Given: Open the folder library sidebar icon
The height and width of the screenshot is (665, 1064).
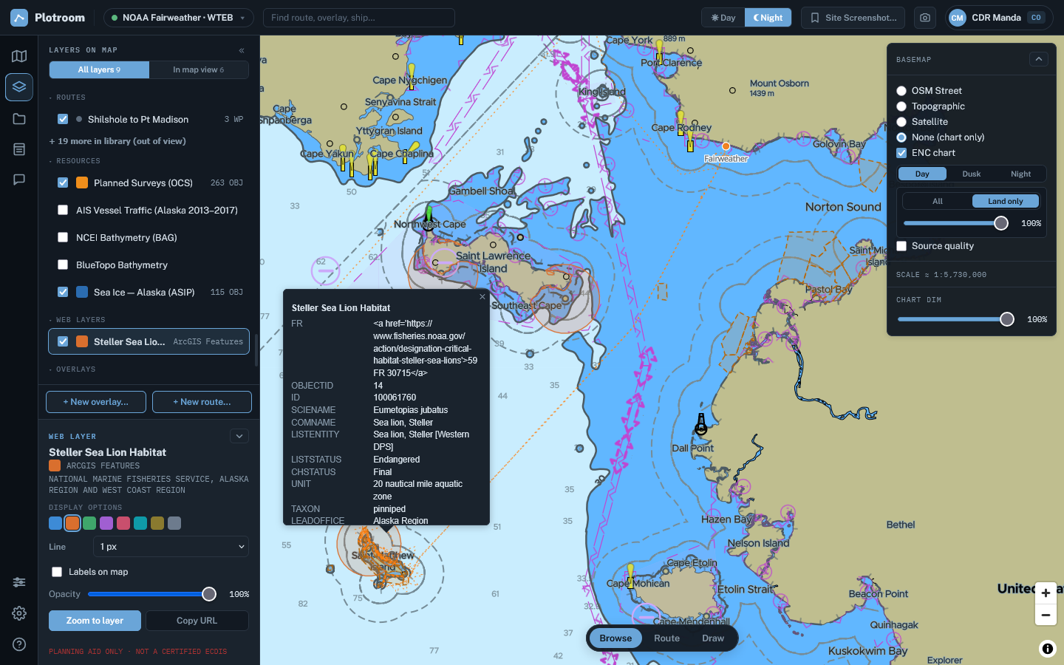Looking at the screenshot, I should tap(19, 119).
